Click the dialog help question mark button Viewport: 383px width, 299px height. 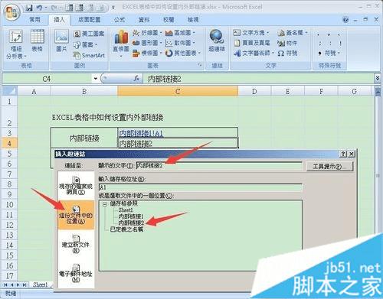pyautogui.click(x=343, y=154)
